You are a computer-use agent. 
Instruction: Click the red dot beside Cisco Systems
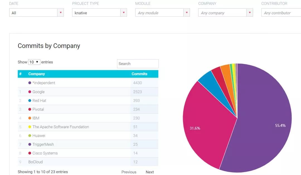pos(30,153)
